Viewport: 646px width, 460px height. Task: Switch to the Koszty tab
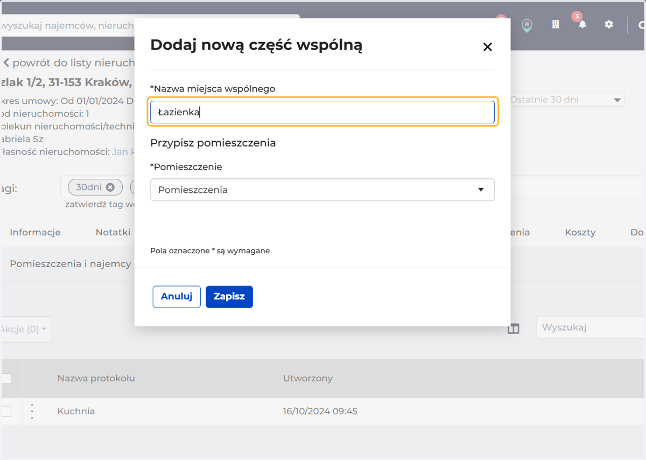580,232
